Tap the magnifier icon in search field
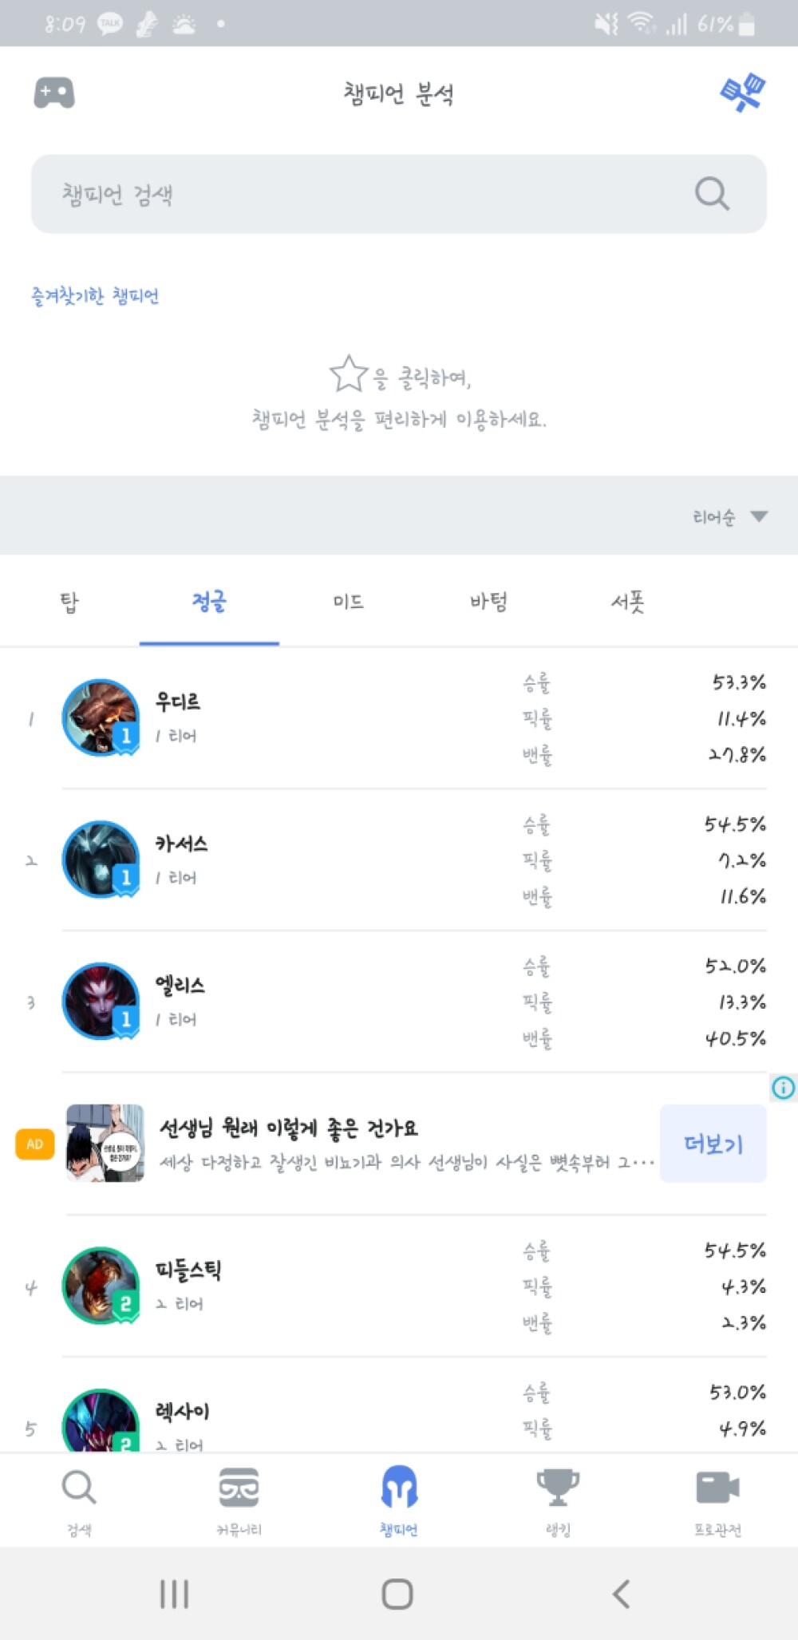This screenshot has height=1640, width=798. 712,194
